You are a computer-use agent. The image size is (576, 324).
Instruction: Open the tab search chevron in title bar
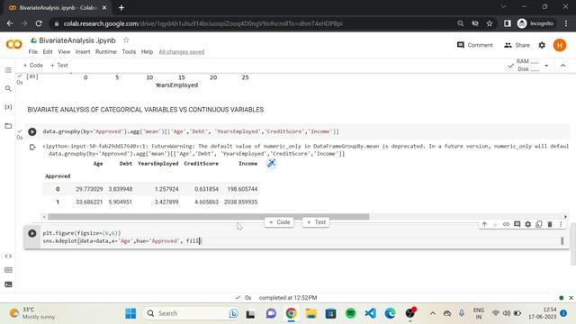tap(504, 6)
